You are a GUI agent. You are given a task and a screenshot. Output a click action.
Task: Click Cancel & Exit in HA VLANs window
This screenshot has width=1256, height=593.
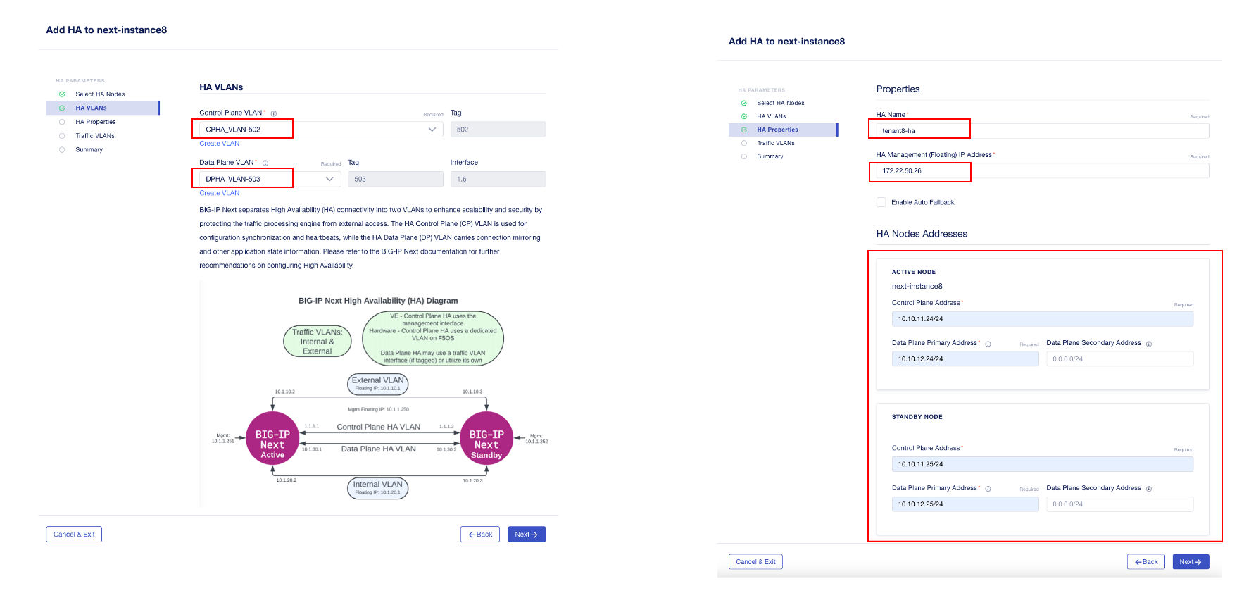coord(74,535)
